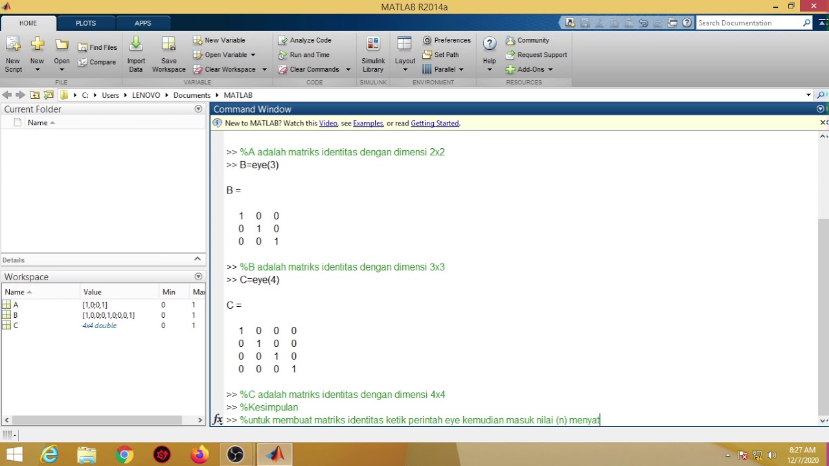829x466 pixels.
Task: Go forward in folder navigation
Action: tap(21, 95)
